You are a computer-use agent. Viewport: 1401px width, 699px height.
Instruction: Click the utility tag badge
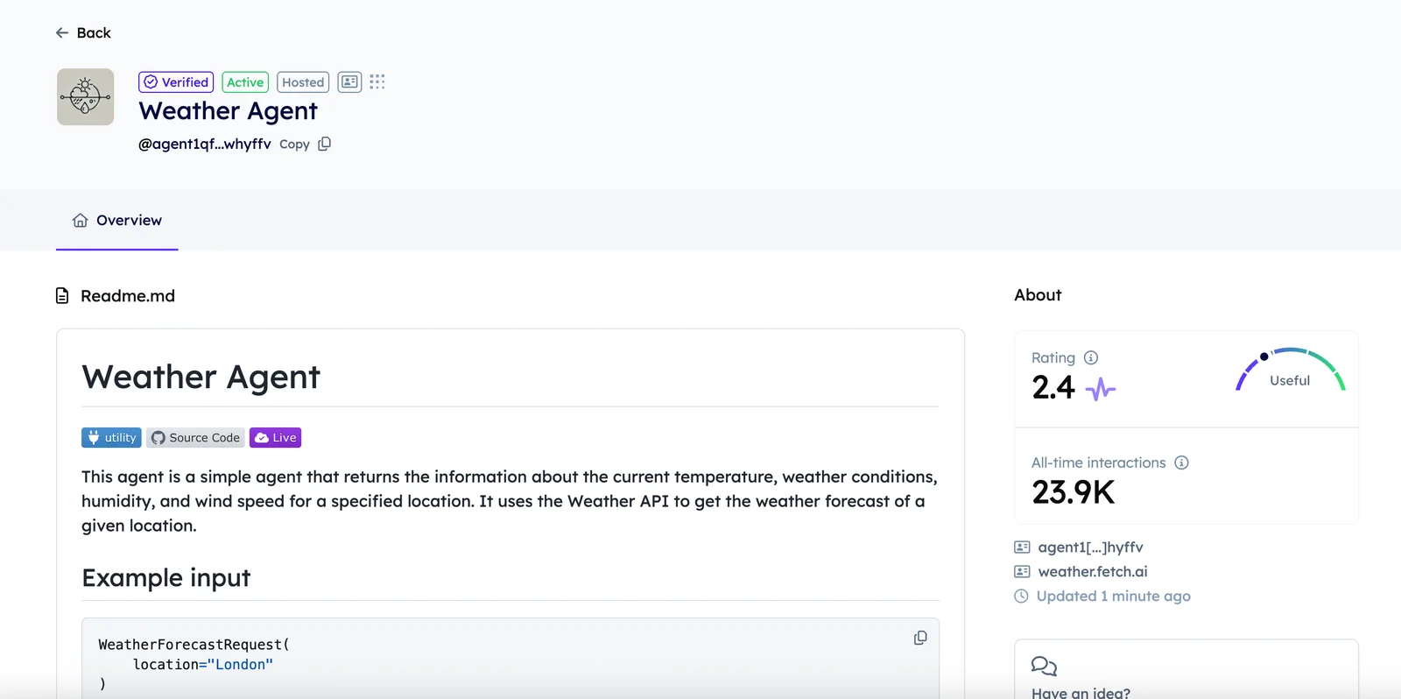111,438
